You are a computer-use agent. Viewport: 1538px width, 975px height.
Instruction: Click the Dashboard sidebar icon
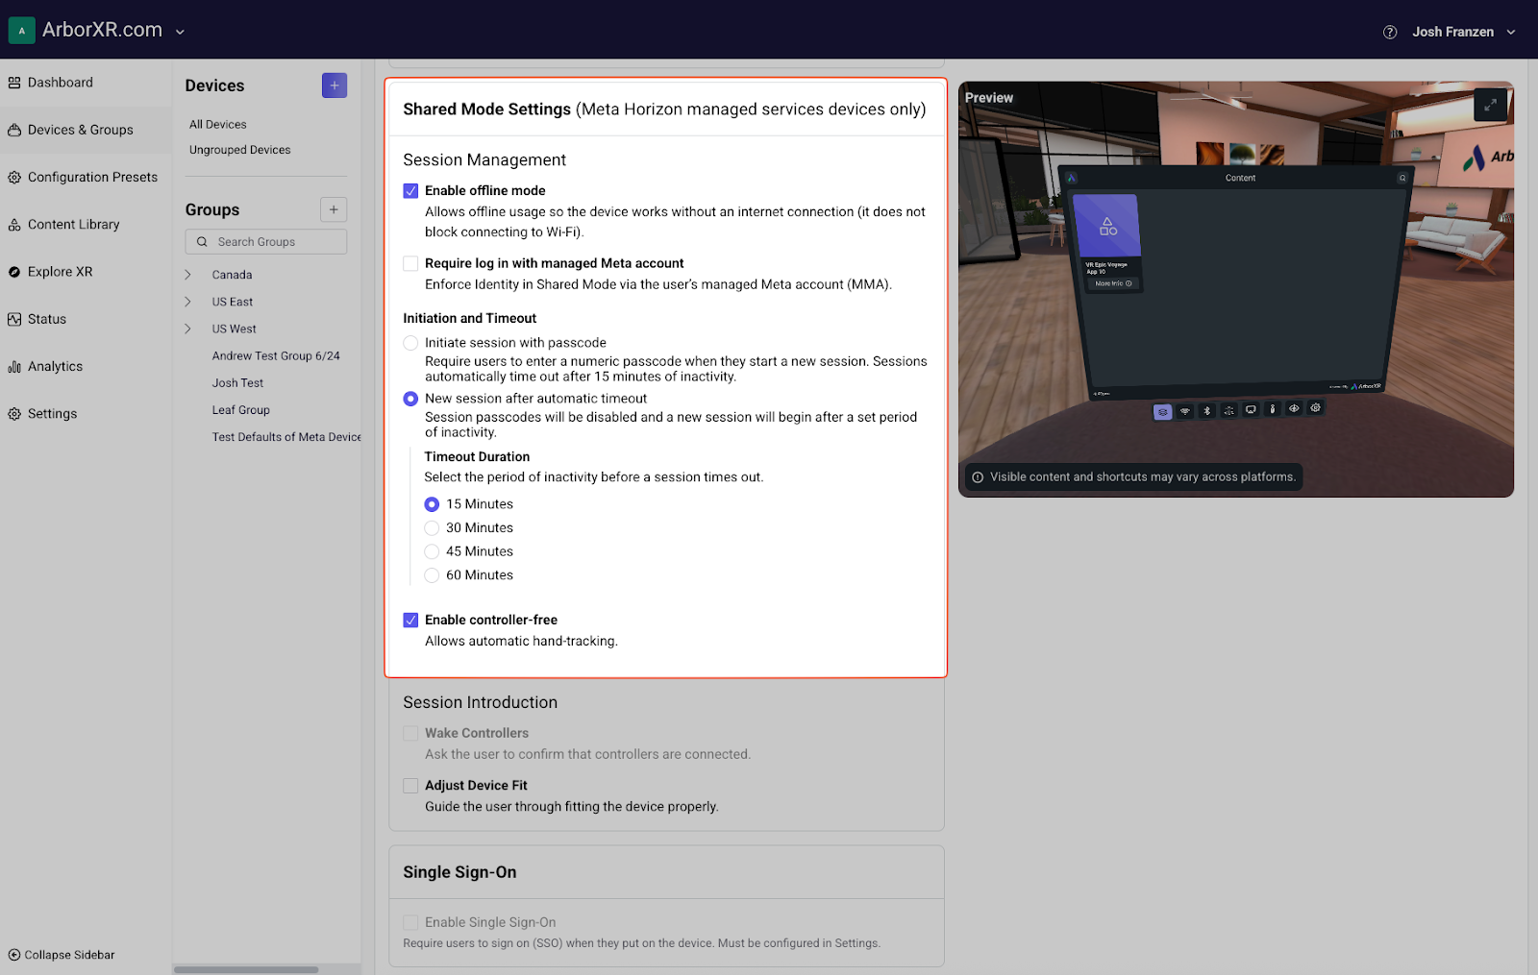(14, 83)
